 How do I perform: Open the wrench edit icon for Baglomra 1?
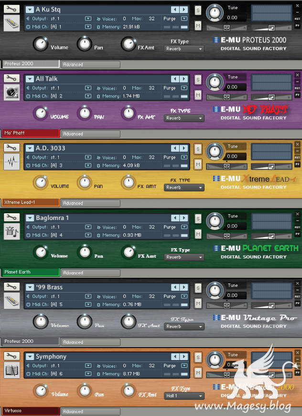11,217
